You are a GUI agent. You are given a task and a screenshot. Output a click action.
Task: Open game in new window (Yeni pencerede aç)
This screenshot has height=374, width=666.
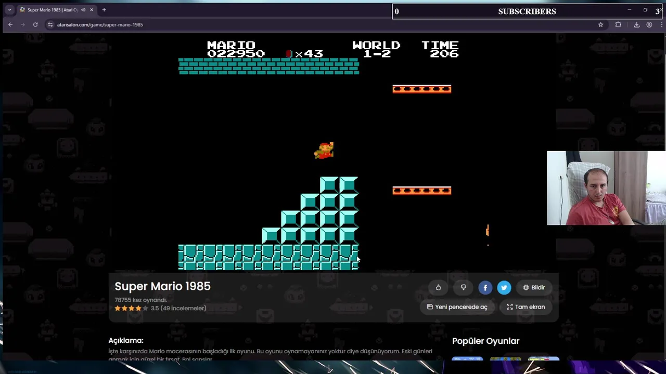pyautogui.click(x=457, y=307)
